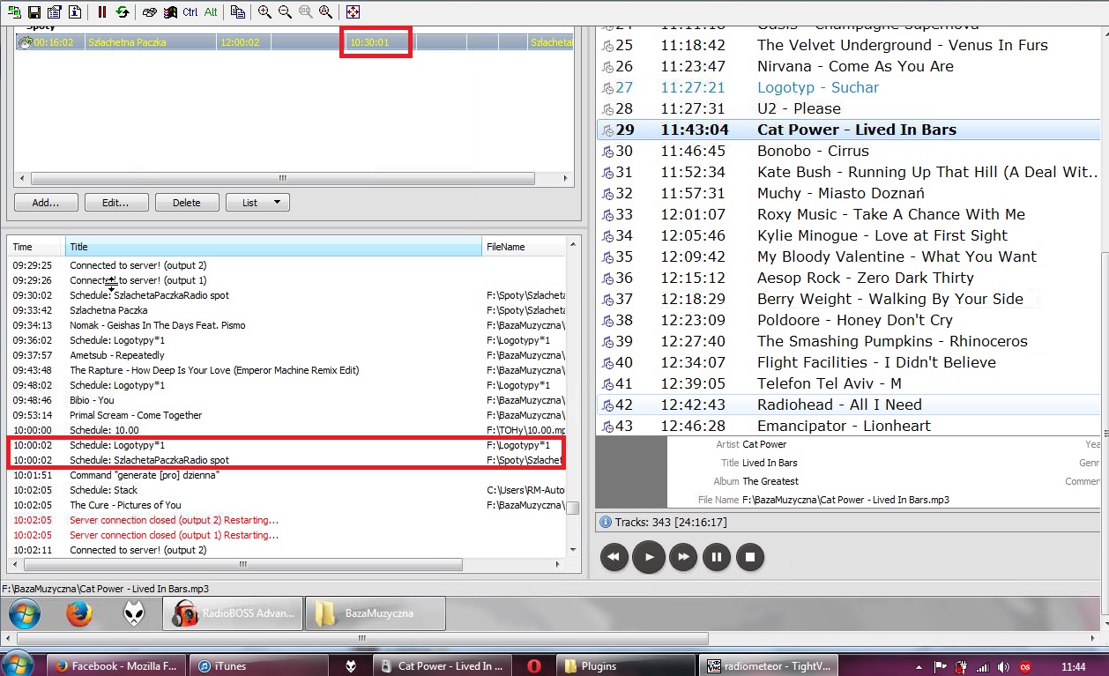The height and width of the screenshot is (676, 1109).
Task: Click the foobar2000 alien icon in the remote taskbar
Action: [x=133, y=613]
